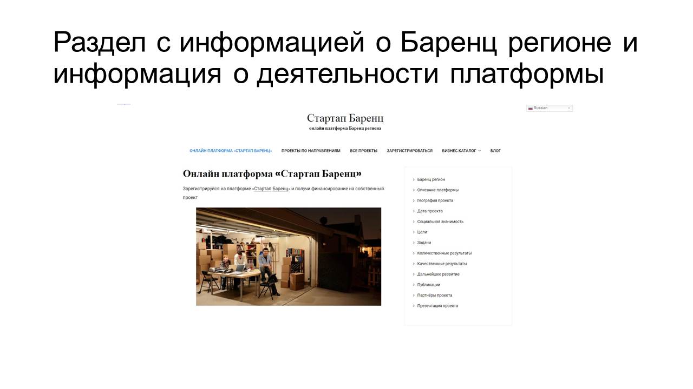Open Баренц регион sidebar link
Image resolution: width=693 pixels, height=389 pixels.
(431, 179)
